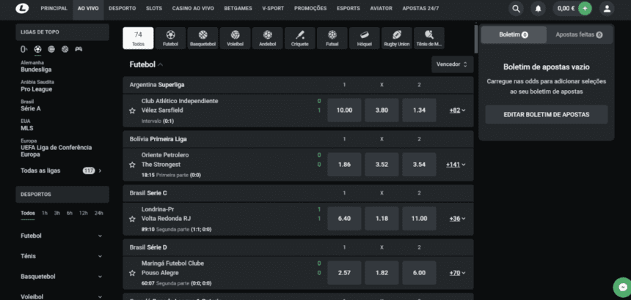Image resolution: width=631 pixels, height=300 pixels.
Task: Open the chat messenger bubble
Action: coord(622,288)
